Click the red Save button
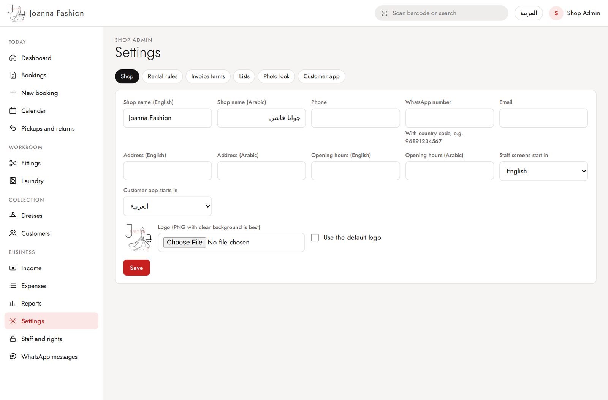Viewport: 608px width, 400px height. (136, 268)
